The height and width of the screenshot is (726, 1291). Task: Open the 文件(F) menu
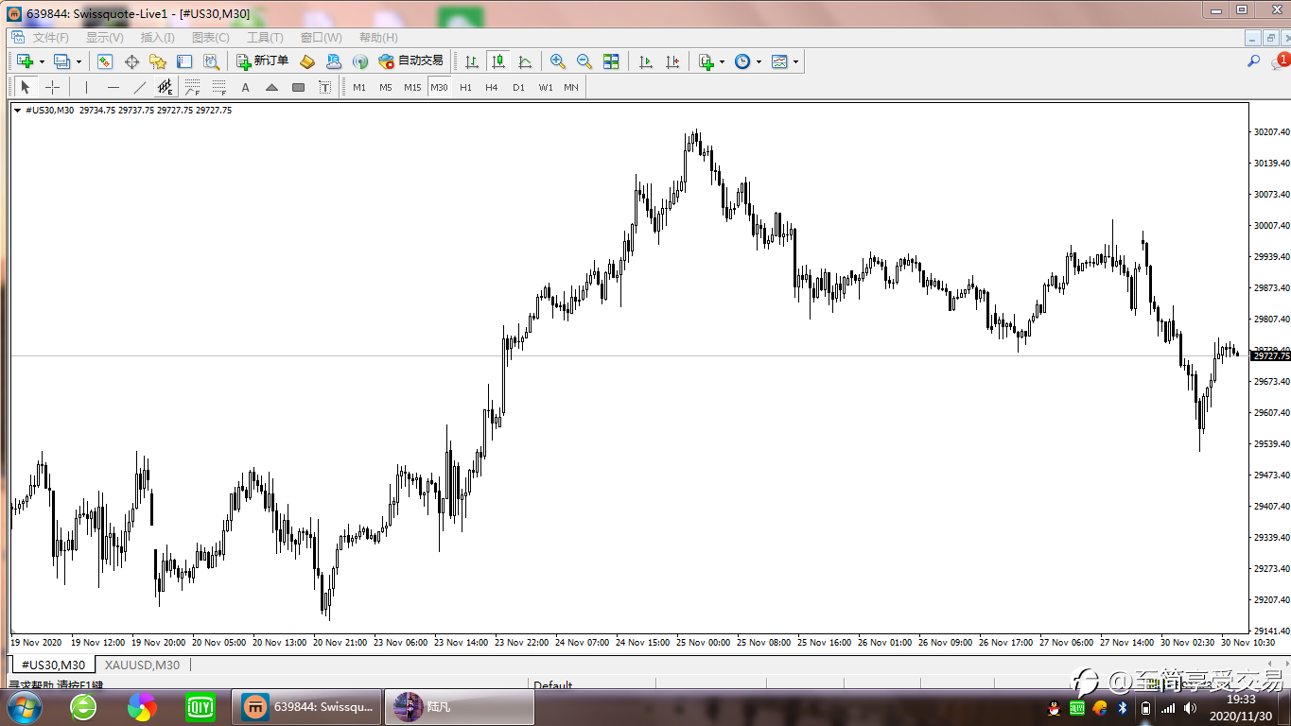tap(50, 38)
